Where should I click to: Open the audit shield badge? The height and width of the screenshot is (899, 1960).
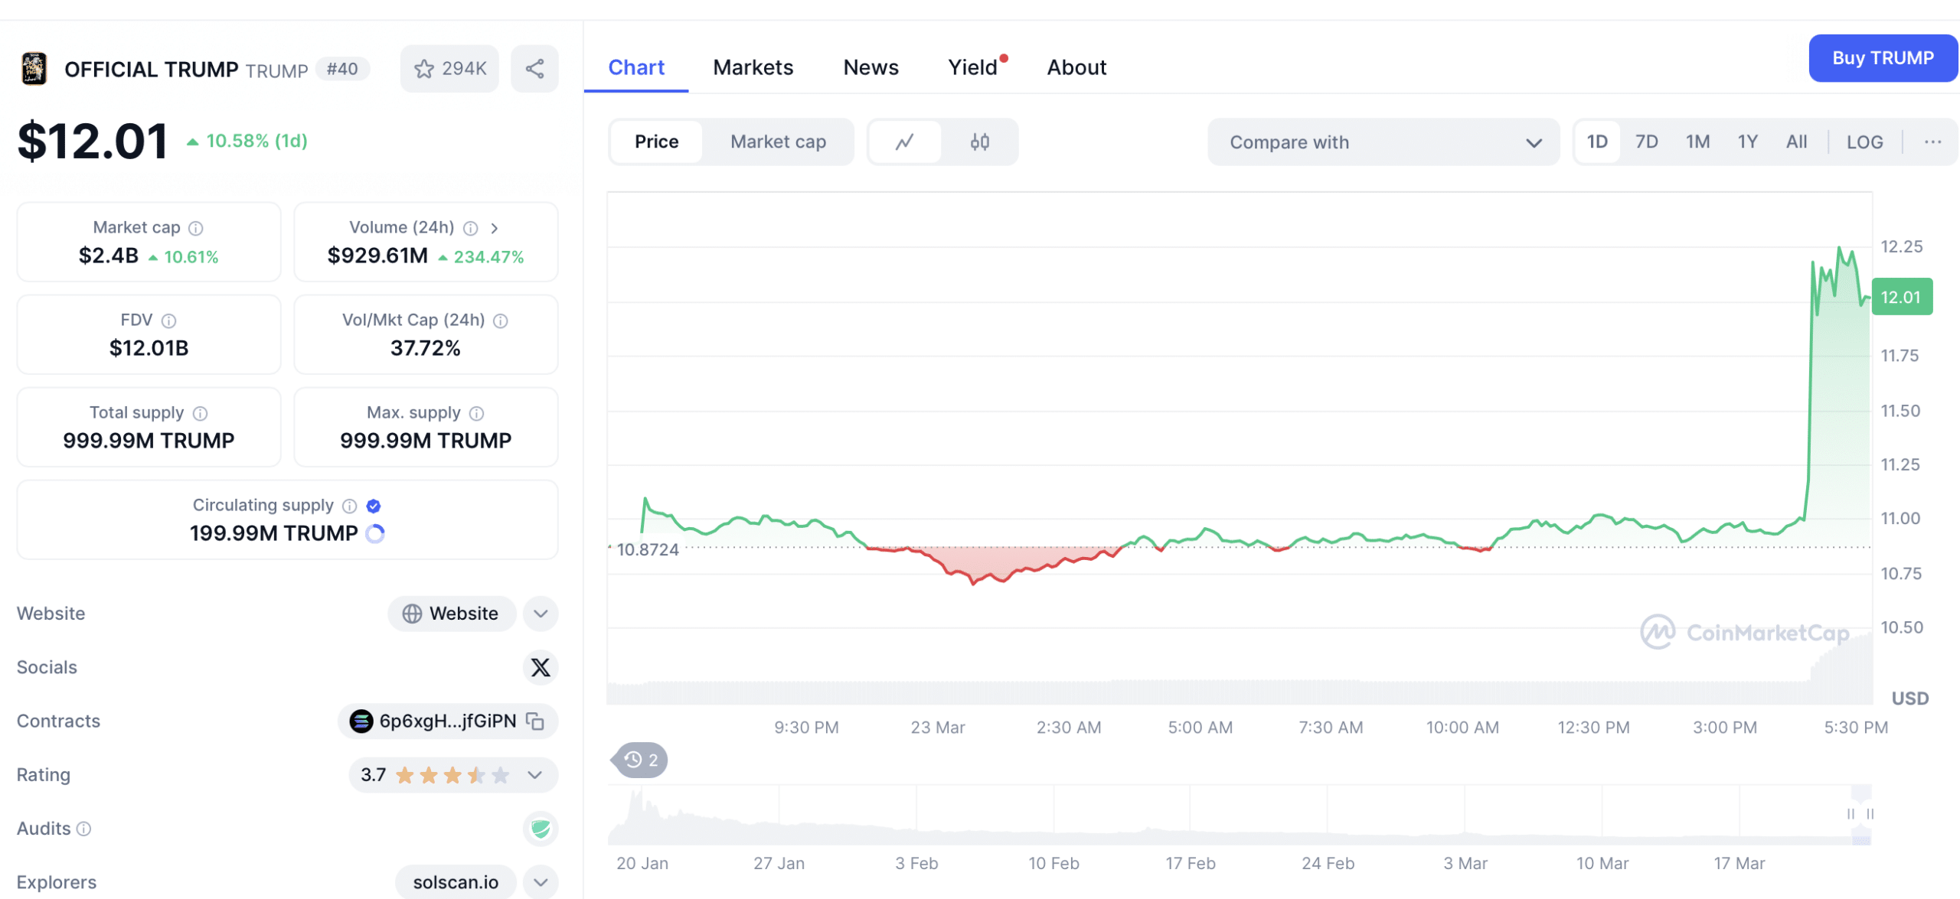point(541,829)
